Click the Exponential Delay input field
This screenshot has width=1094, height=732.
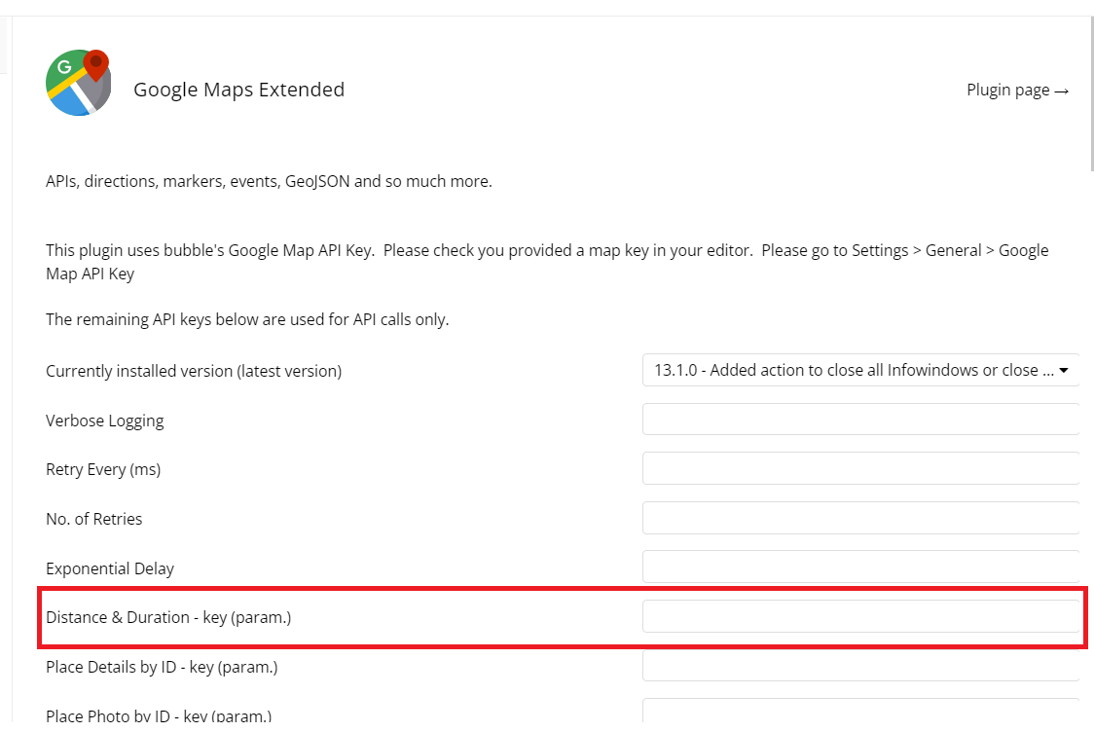tap(860, 567)
